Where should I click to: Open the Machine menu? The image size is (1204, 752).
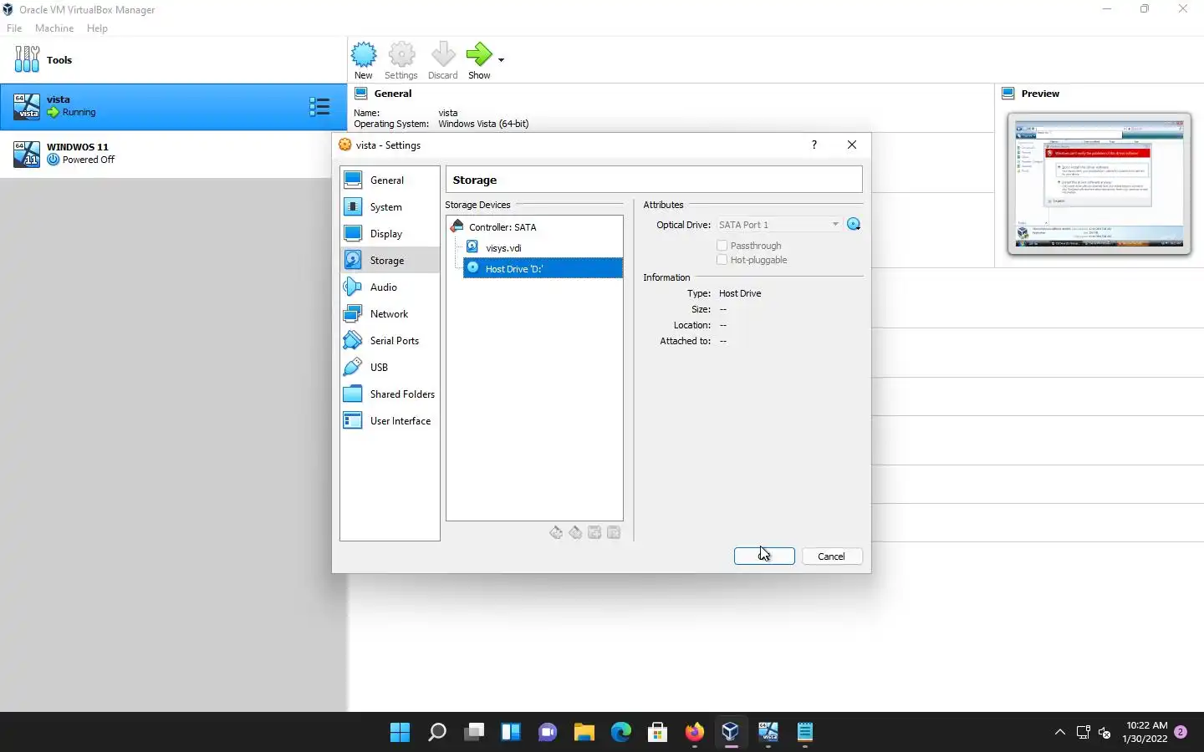(54, 28)
